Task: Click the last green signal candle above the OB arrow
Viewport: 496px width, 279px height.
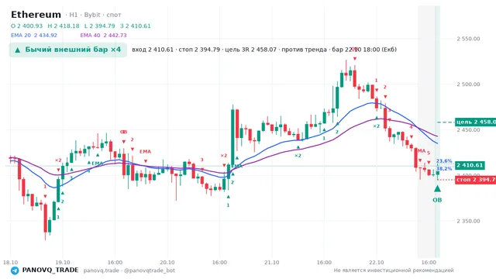Action: click(x=437, y=173)
